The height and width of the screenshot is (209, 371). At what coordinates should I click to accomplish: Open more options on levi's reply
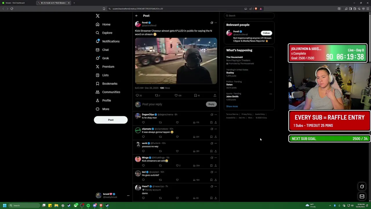[x=216, y=172]
